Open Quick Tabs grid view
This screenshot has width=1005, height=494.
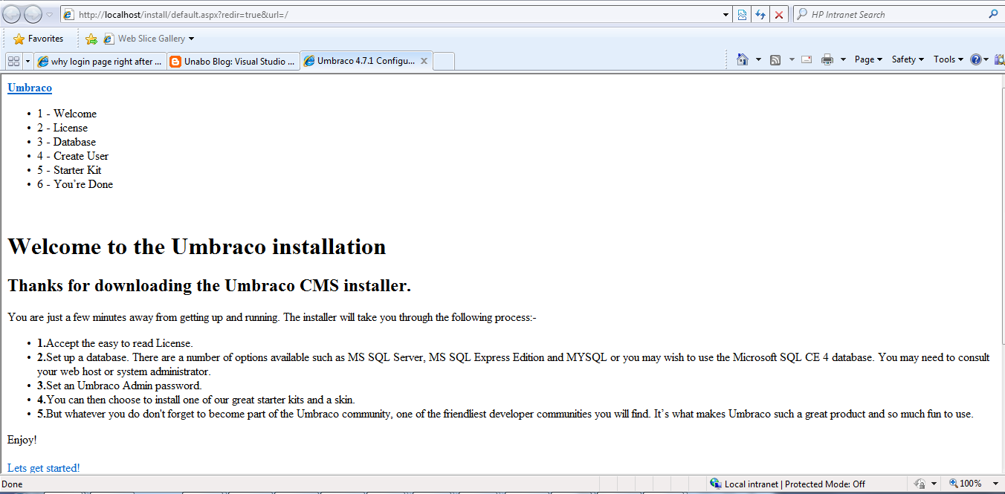click(13, 61)
